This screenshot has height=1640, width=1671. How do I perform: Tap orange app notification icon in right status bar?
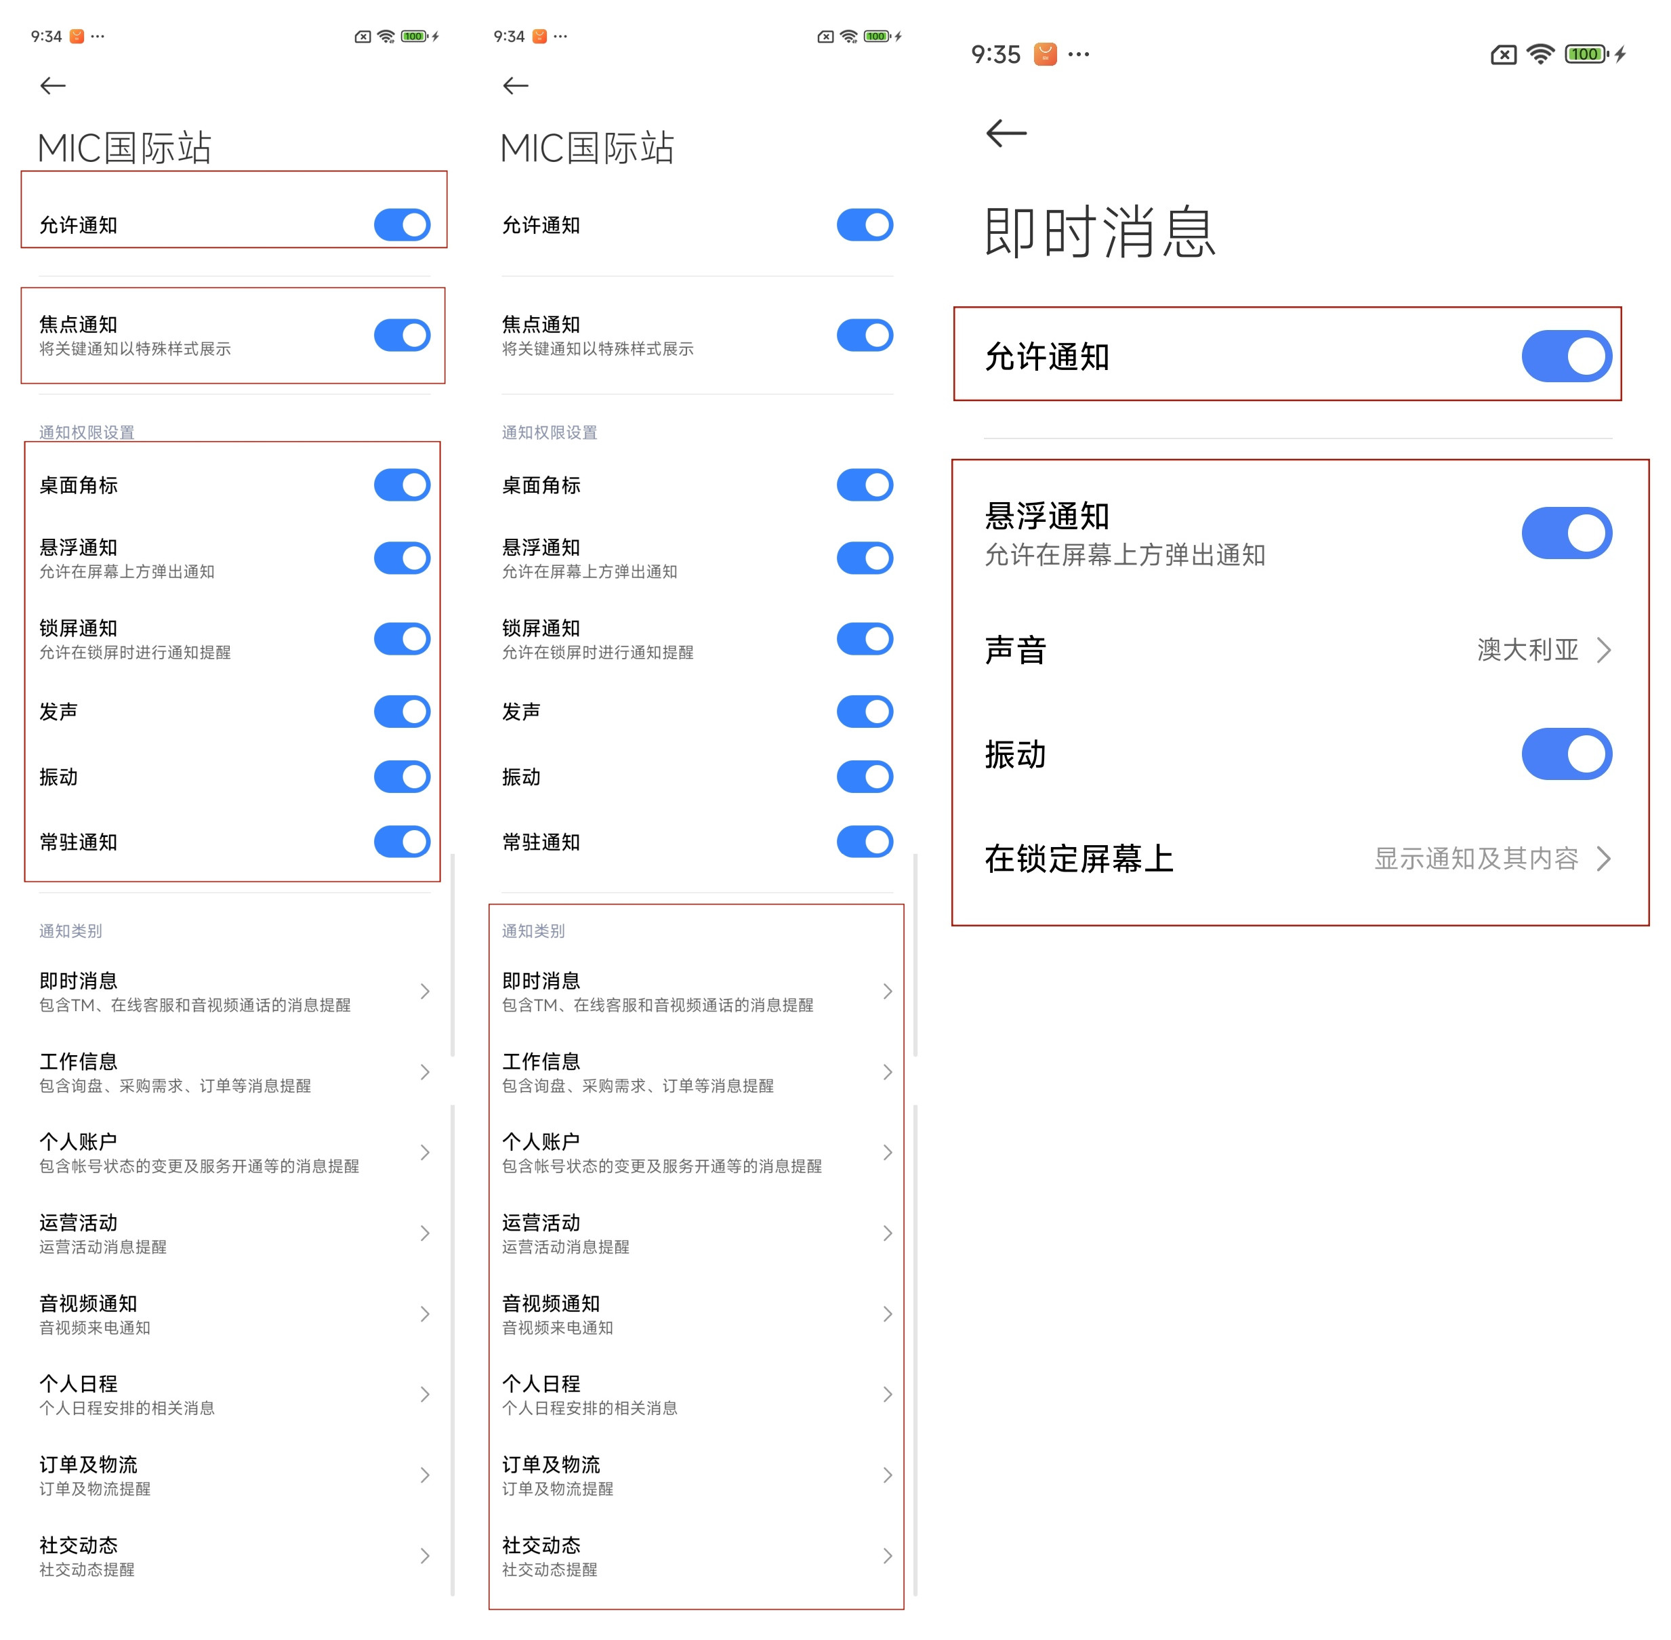pyautogui.click(x=1045, y=54)
